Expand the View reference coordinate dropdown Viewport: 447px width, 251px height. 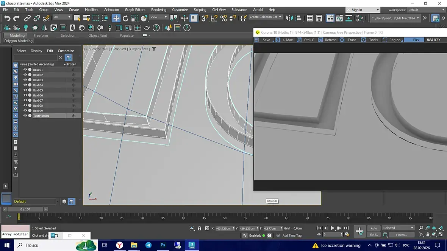point(159,17)
